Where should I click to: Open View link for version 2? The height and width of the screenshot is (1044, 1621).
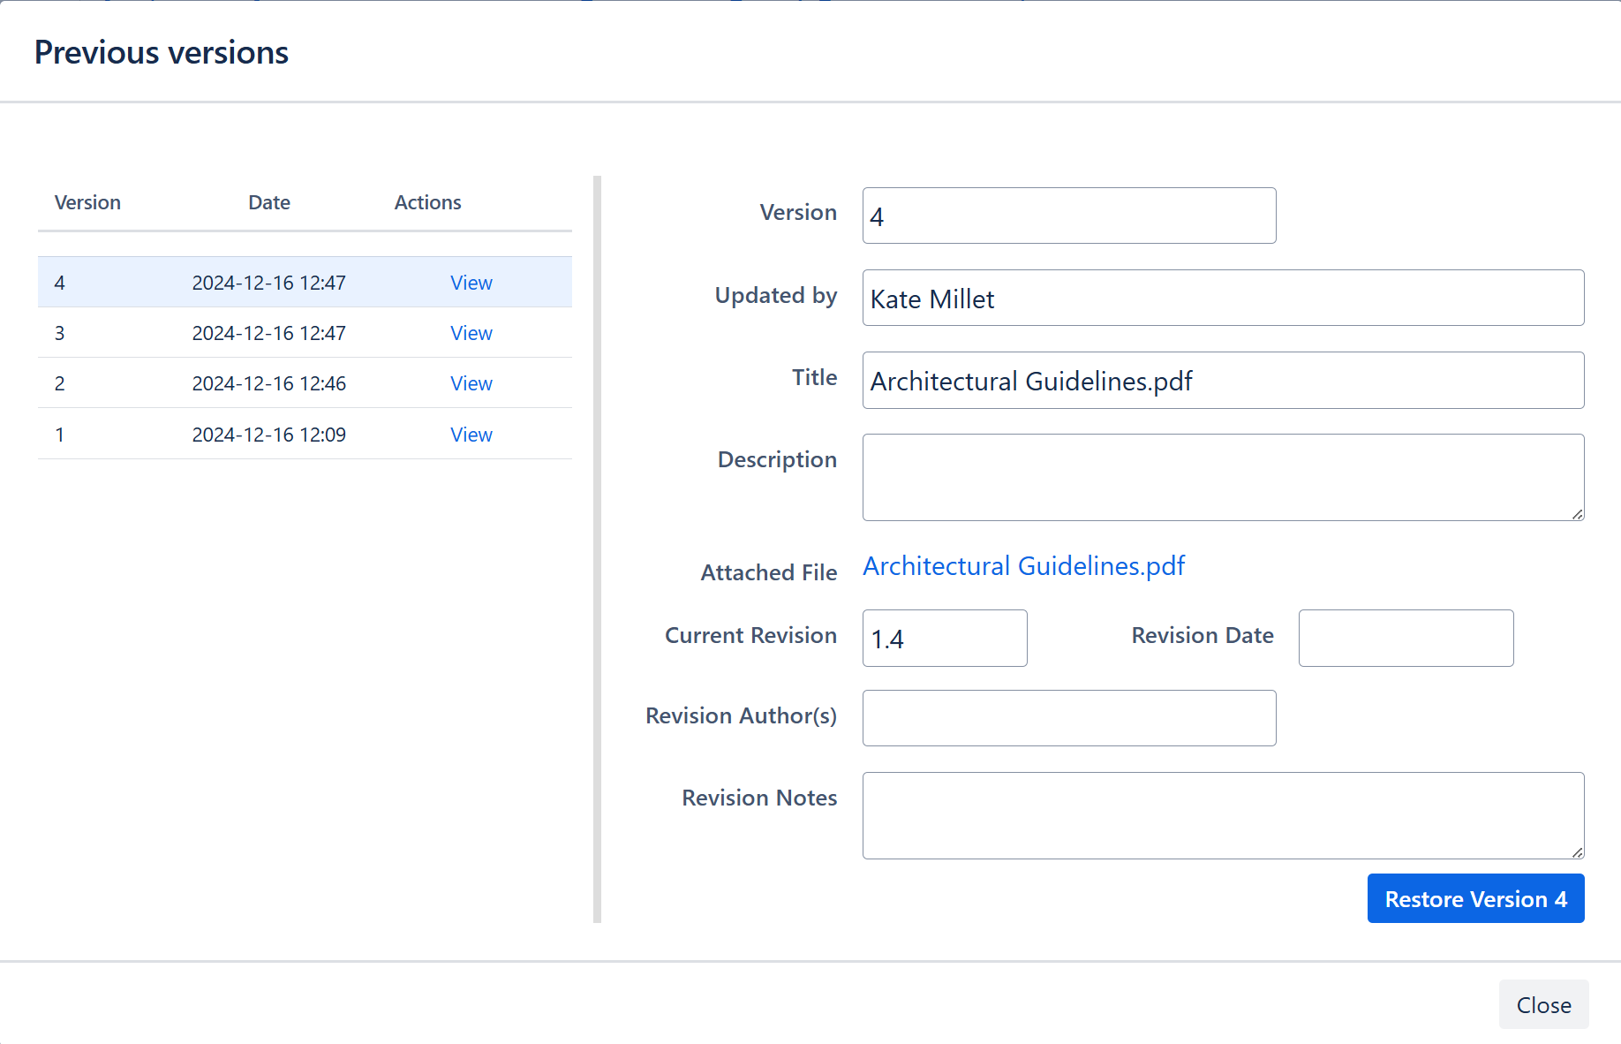pos(471,383)
